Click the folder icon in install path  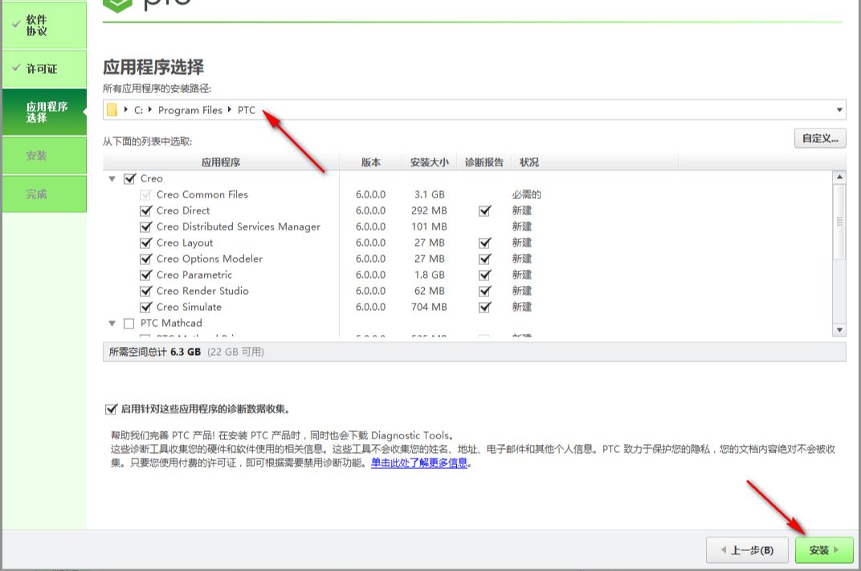click(x=112, y=110)
